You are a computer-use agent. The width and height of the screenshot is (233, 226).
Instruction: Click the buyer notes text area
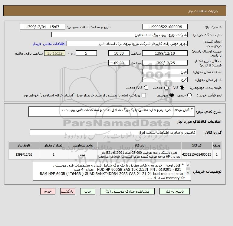pyautogui.click(x=112, y=171)
